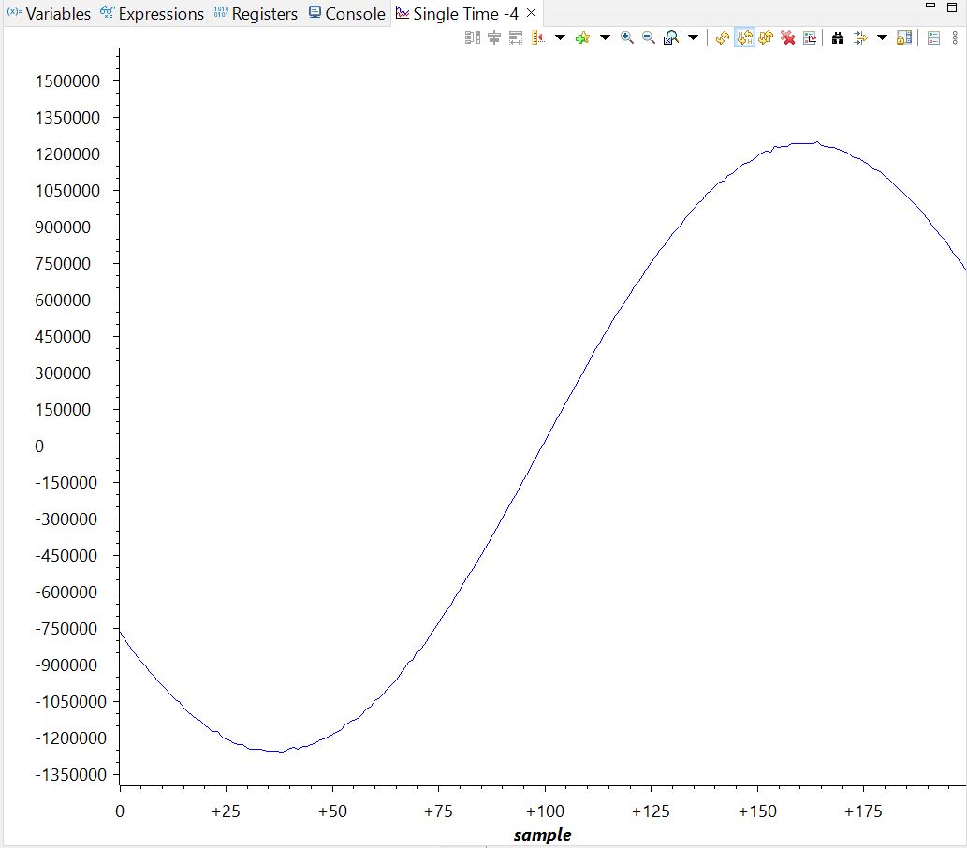Screen dimensions: 967x848
Task: Add a new measurement mark
Action: click(581, 37)
